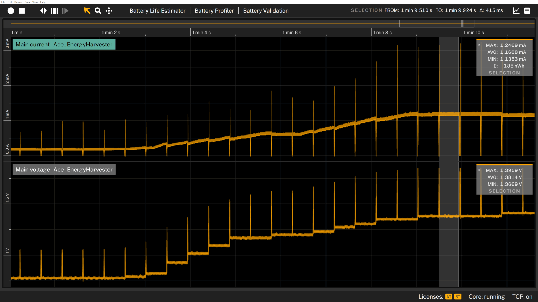This screenshot has height=302, width=538.
Task: Click the Main voltage channel label
Action: [64, 170]
